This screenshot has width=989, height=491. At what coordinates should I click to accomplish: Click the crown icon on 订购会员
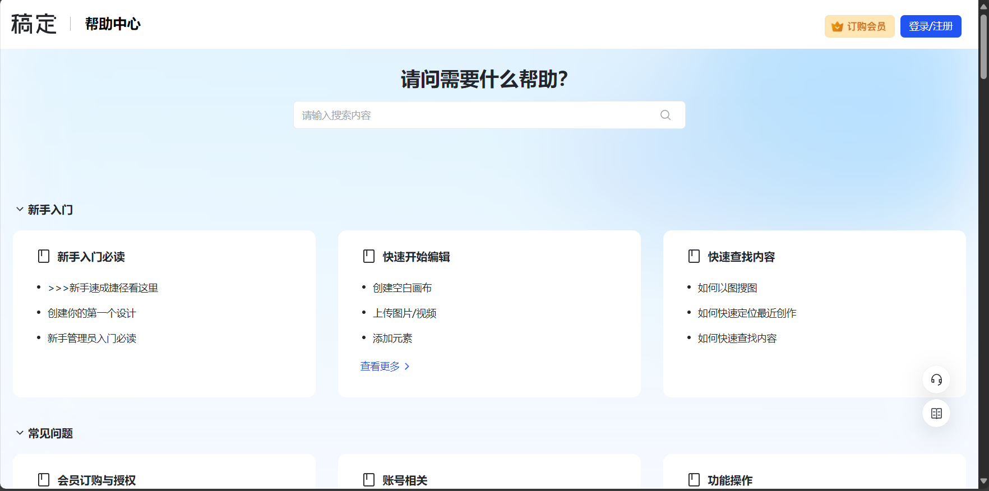click(837, 26)
